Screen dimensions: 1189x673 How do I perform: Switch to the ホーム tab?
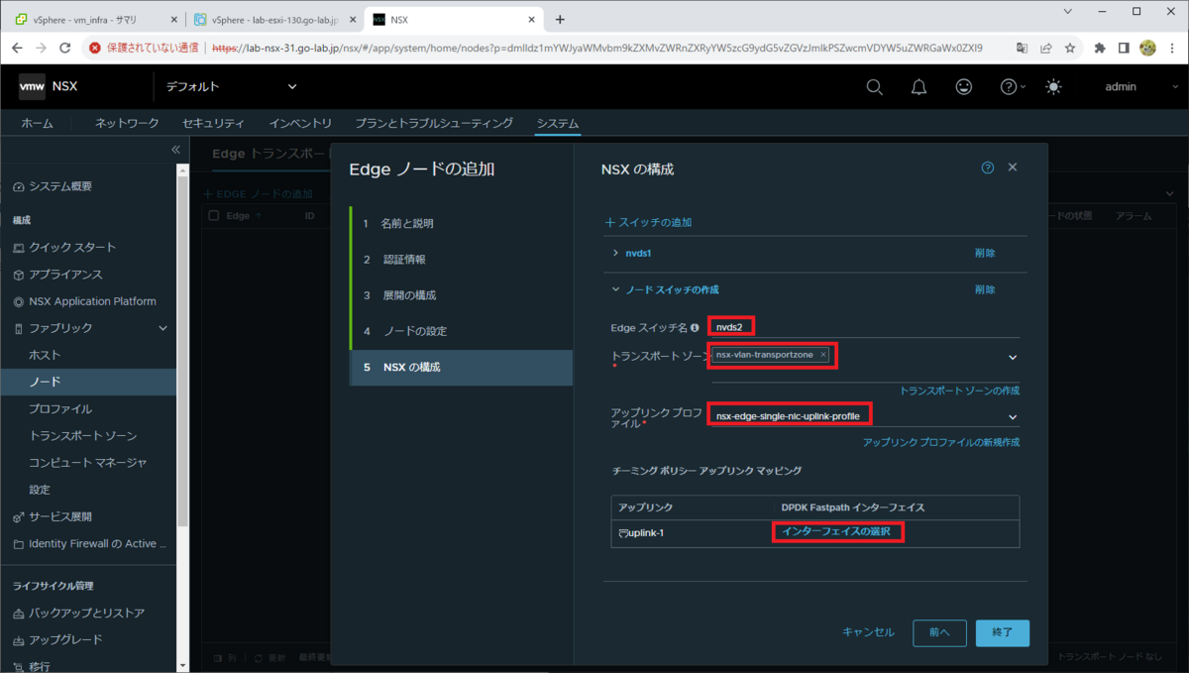[x=38, y=124]
